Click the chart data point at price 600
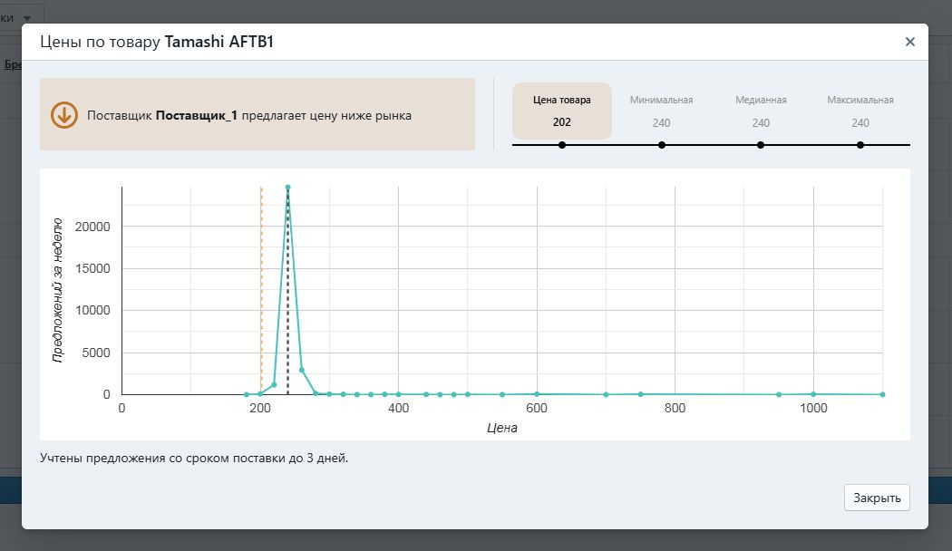Image resolution: width=952 pixels, height=551 pixels. click(537, 394)
